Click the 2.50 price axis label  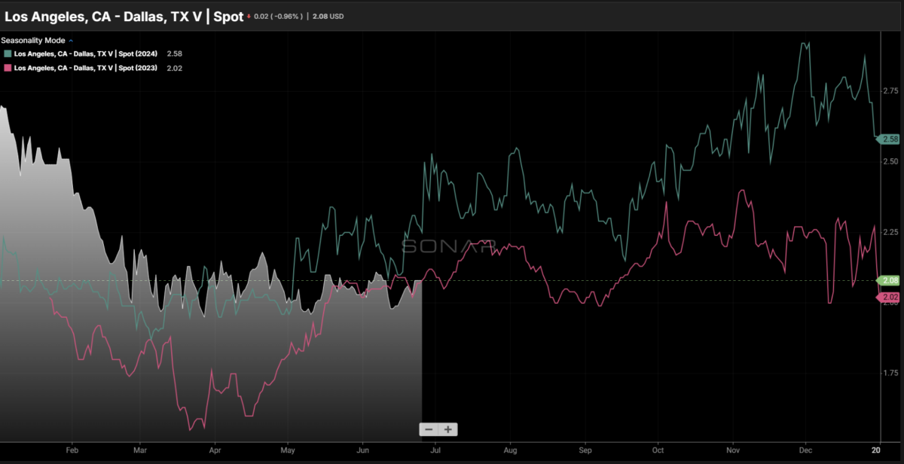[x=890, y=161]
